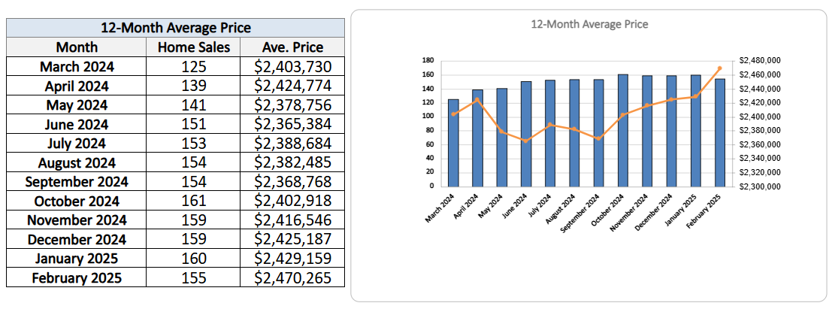This screenshot has width=835, height=309.
Task: Click the 'March 2024' chart axis label
Action: [x=440, y=208]
